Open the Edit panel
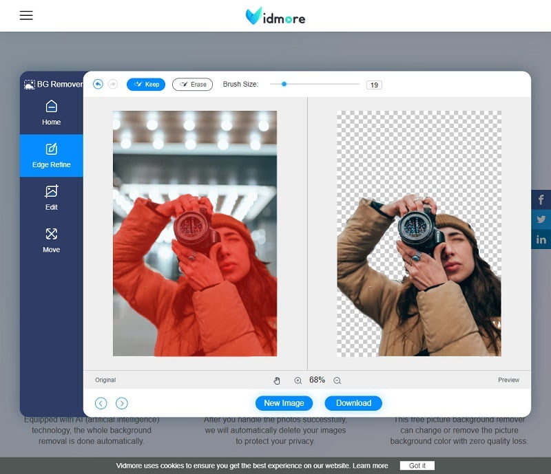This screenshot has height=474, width=551. [51, 197]
